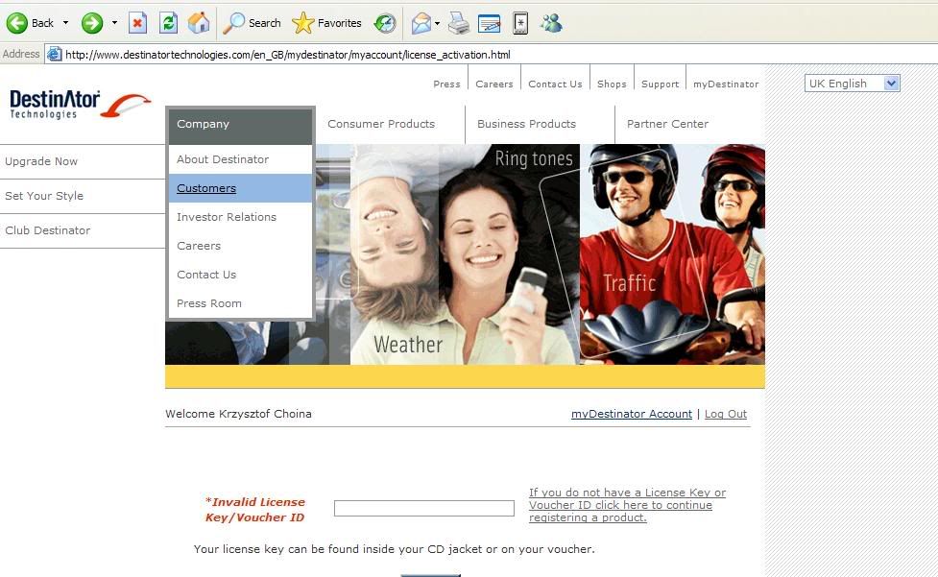Print the page with the printer icon
This screenshot has width=938, height=577.
click(459, 23)
